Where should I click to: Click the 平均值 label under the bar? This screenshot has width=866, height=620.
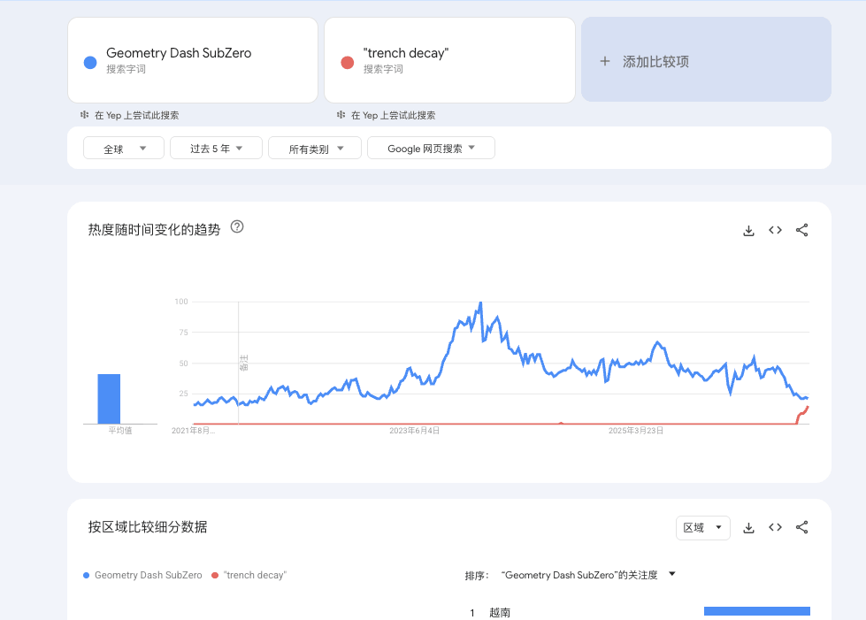click(x=119, y=431)
